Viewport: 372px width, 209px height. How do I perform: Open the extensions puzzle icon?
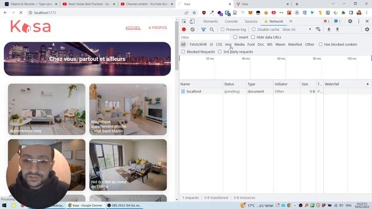pyautogui.click(x=344, y=13)
